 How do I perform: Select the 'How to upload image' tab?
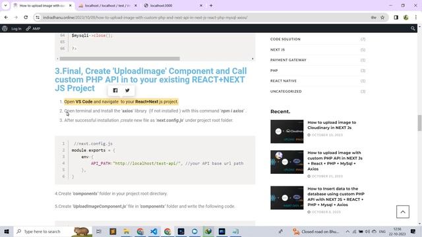pos(43,6)
